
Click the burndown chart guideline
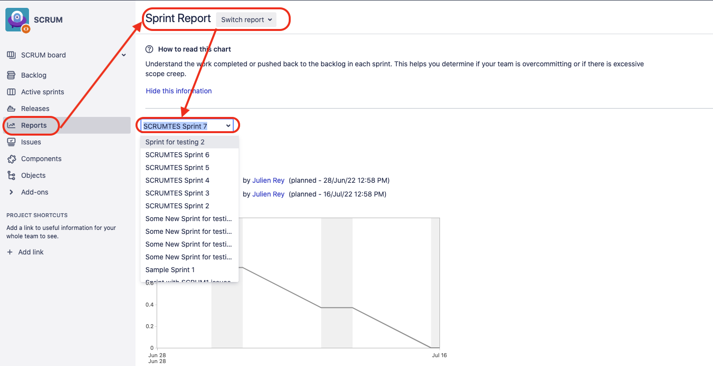pyautogui.click(x=337, y=308)
